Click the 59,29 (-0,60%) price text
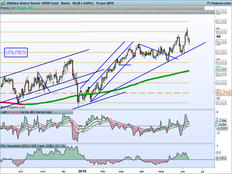This screenshot has height=174, width=232. coord(83,3)
